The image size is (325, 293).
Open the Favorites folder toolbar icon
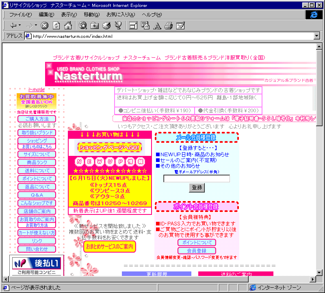tap(95, 26)
